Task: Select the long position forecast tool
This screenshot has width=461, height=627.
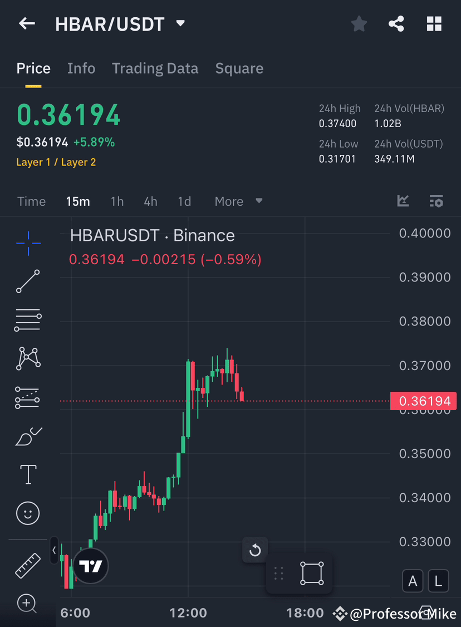Action: pyautogui.click(x=28, y=397)
